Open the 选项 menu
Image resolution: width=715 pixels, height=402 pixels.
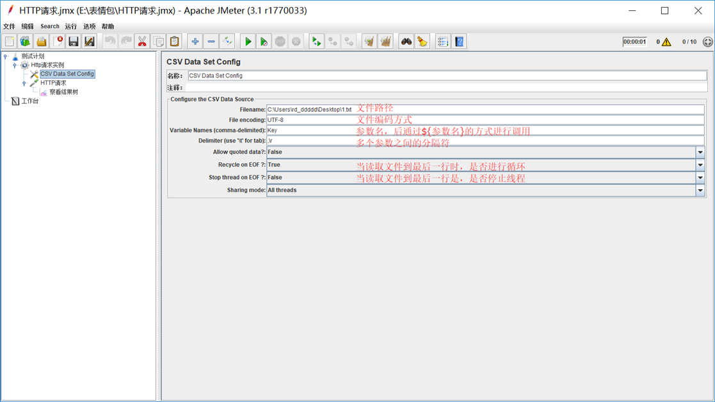click(x=90, y=26)
